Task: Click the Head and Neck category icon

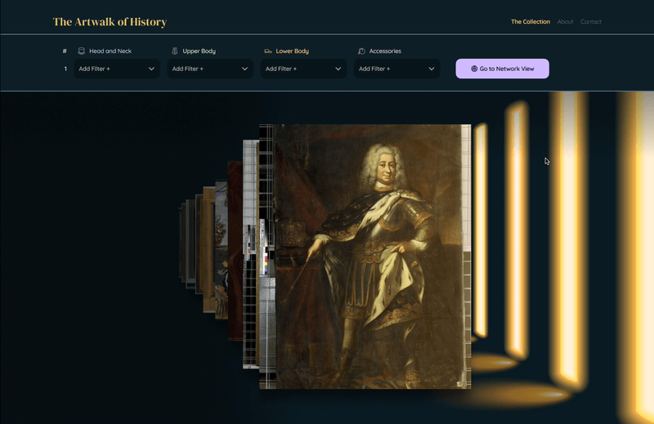Action: (81, 51)
